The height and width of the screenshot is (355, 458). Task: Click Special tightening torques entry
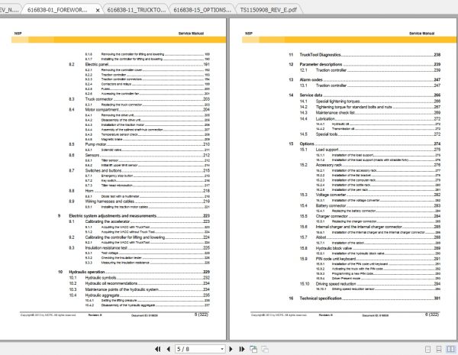369,102
